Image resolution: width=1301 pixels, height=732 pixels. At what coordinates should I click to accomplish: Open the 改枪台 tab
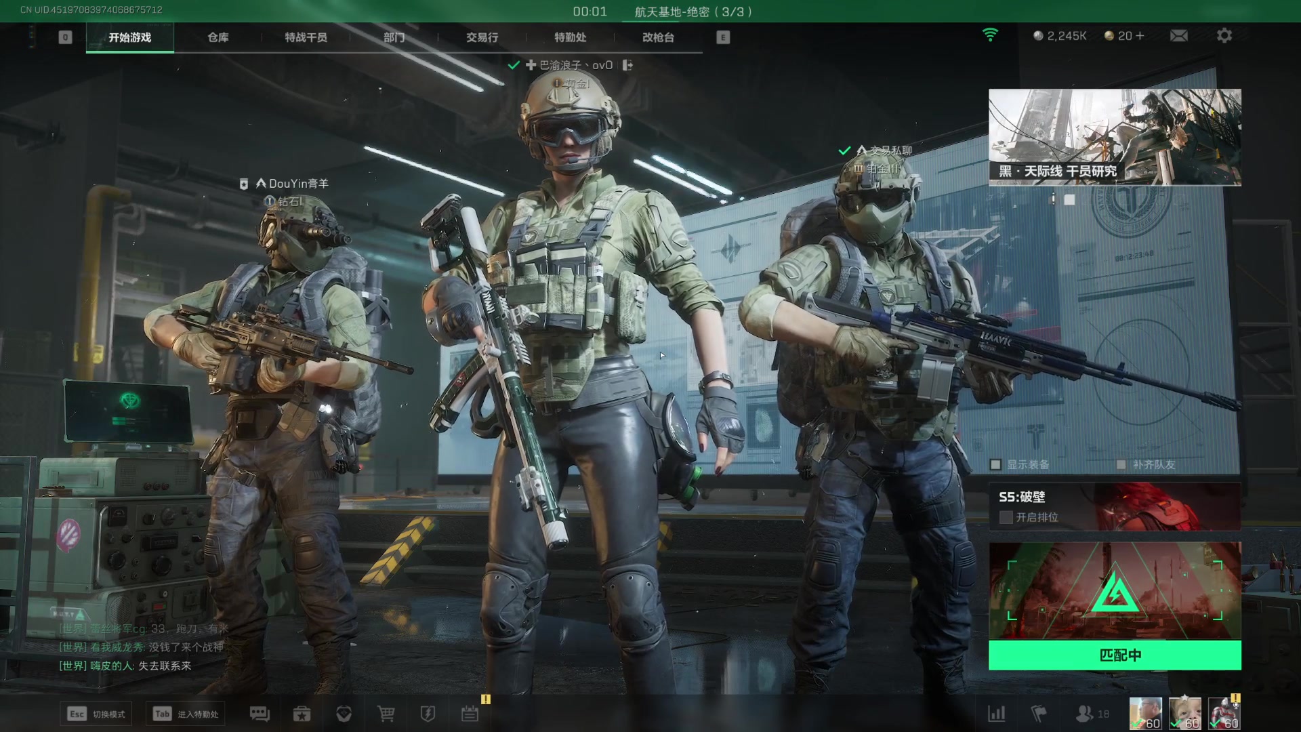pyautogui.click(x=659, y=37)
